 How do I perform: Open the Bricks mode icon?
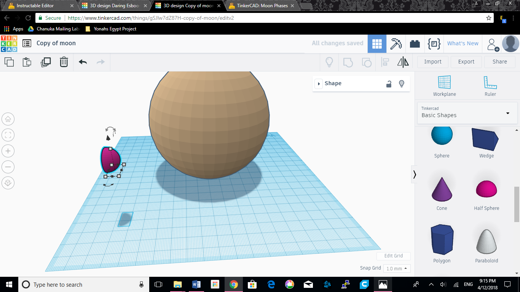tap(415, 44)
